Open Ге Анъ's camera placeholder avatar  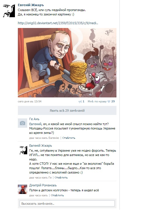pyautogui.click(x=23, y=123)
